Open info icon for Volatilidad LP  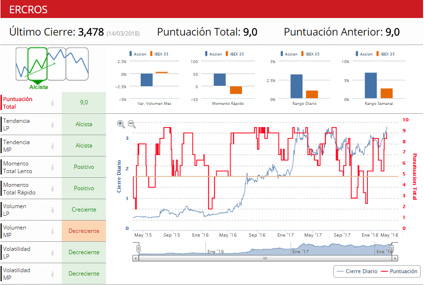click(x=53, y=253)
